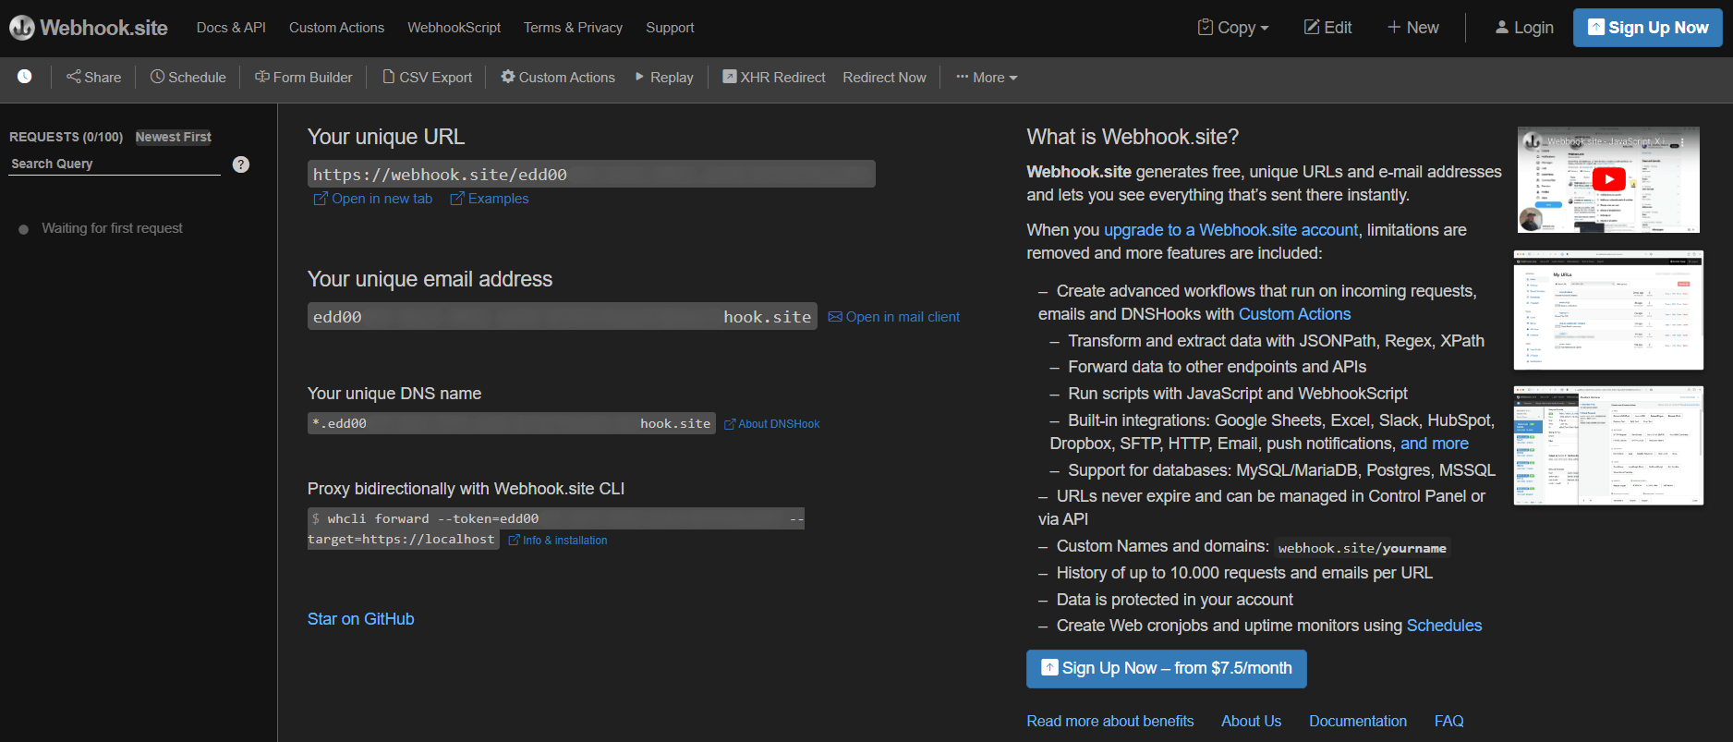Create a New URL

click(1412, 28)
